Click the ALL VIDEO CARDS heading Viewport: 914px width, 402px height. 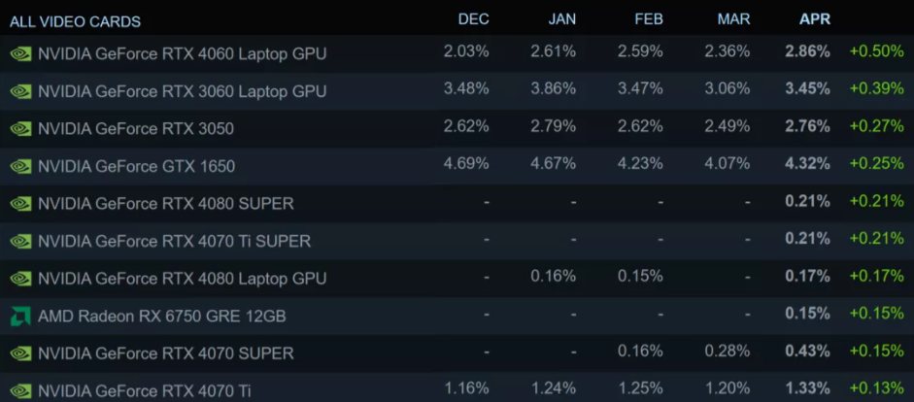75,21
